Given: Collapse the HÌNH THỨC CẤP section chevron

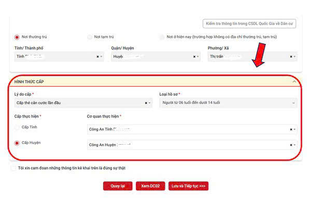Looking at the screenshot, I should (294, 82).
